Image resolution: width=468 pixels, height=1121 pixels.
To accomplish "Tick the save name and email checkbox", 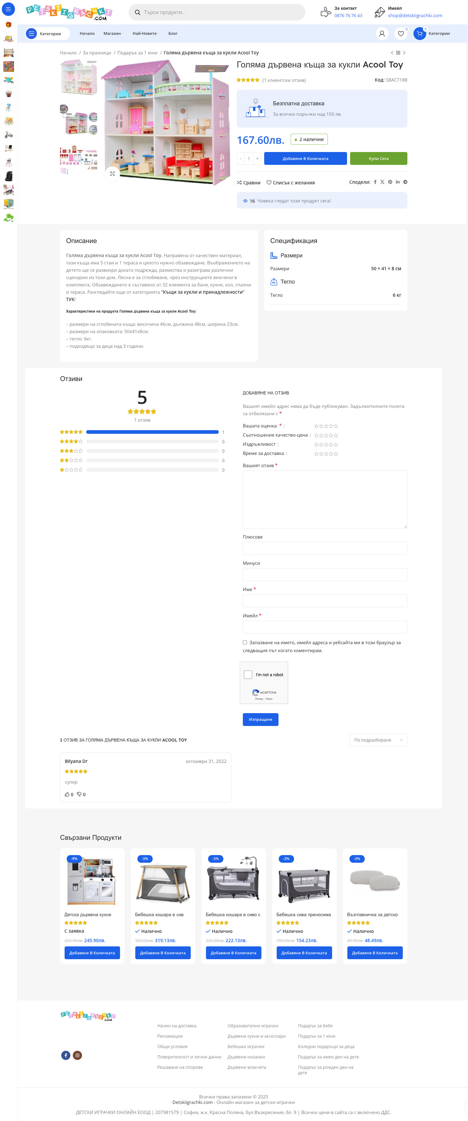I will pyautogui.click(x=245, y=642).
